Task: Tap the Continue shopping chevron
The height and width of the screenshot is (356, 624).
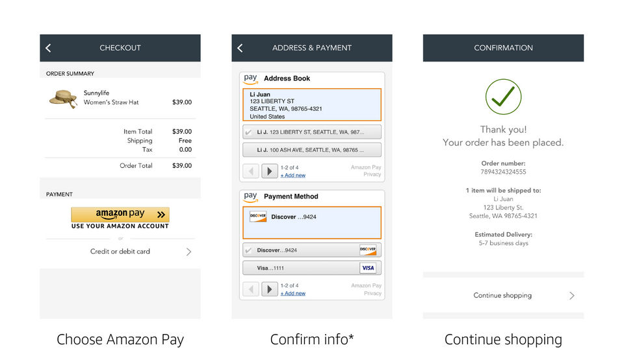Action: tap(572, 296)
